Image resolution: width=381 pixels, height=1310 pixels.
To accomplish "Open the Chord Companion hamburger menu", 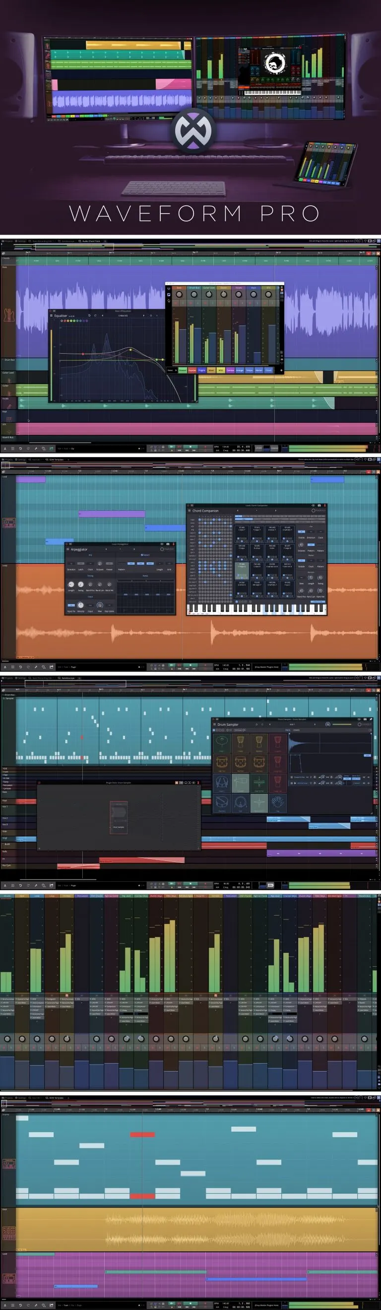I will pos(190,511).
